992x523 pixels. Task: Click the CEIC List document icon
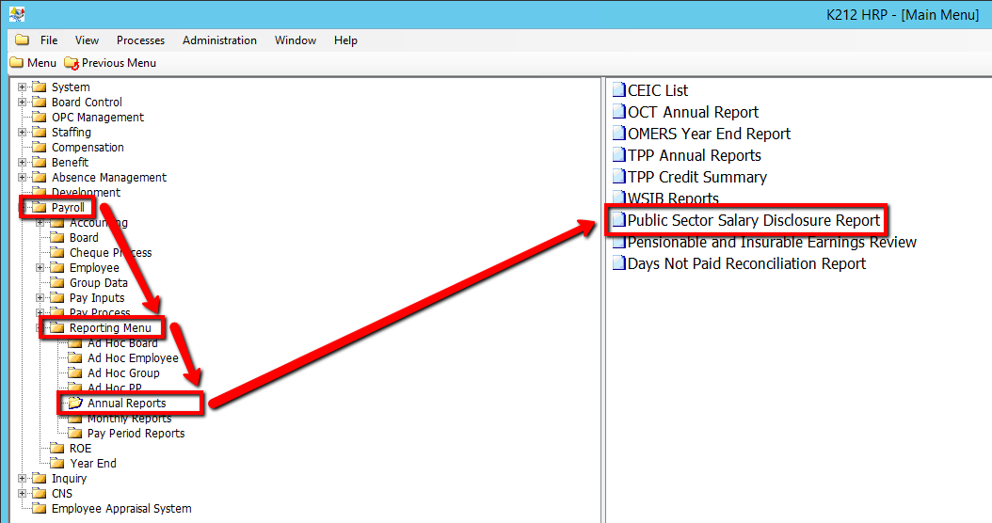(x=618, y=90)
